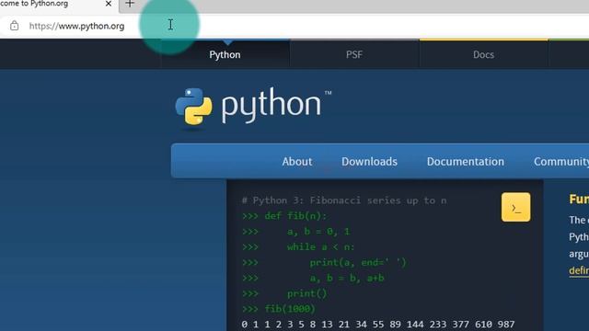Open the About menu
This screenshot has height=331, width=589.
point(296,162)
